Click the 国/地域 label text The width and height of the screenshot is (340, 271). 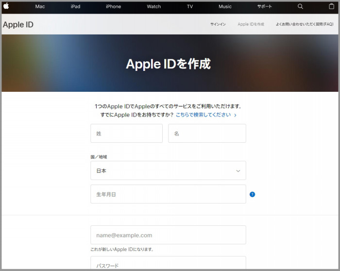99,157
